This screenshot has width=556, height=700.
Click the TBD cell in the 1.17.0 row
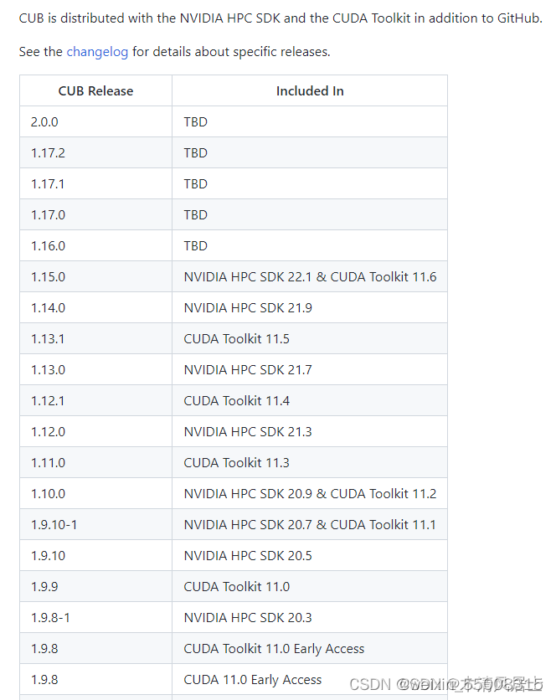coord(310,214)
